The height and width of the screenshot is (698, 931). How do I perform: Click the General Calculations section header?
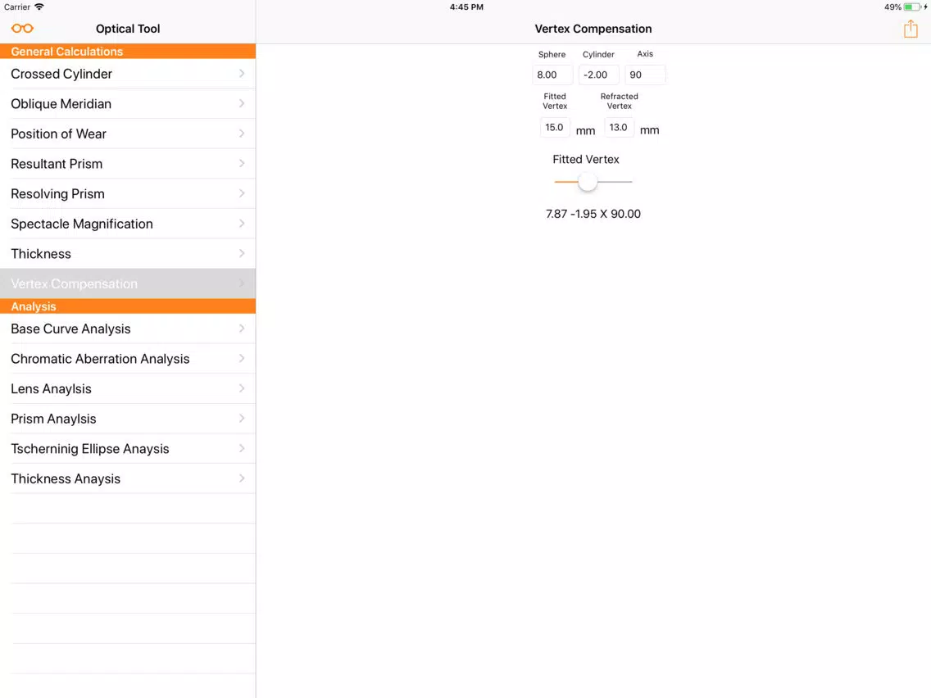click(x=128, y=52)
